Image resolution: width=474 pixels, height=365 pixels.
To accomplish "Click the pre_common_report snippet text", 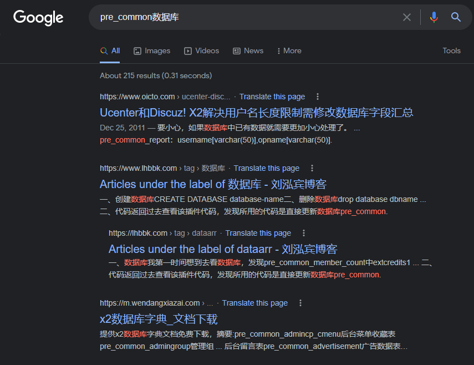I will point(216,140).
